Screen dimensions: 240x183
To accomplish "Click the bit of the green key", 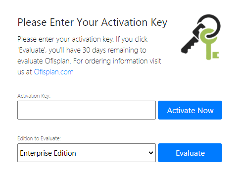I will tap(215, 55).
